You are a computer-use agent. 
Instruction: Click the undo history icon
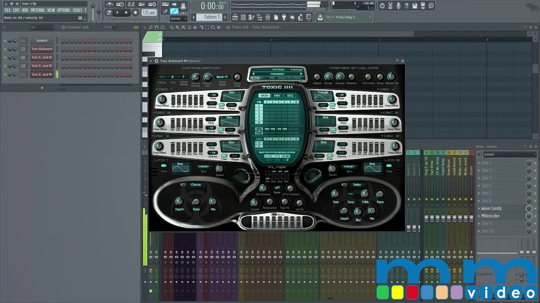pyautogui.click(x=382, y=5)
